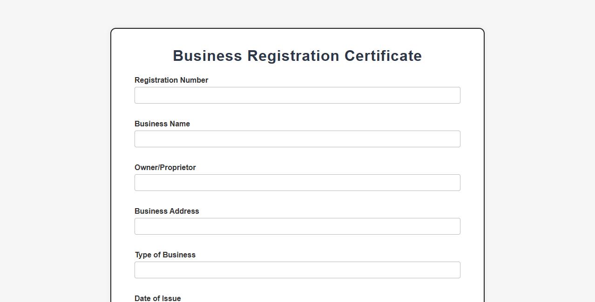Activate the Type of Business input
Viewport: 595px width, 302px height.
(297, 270)
